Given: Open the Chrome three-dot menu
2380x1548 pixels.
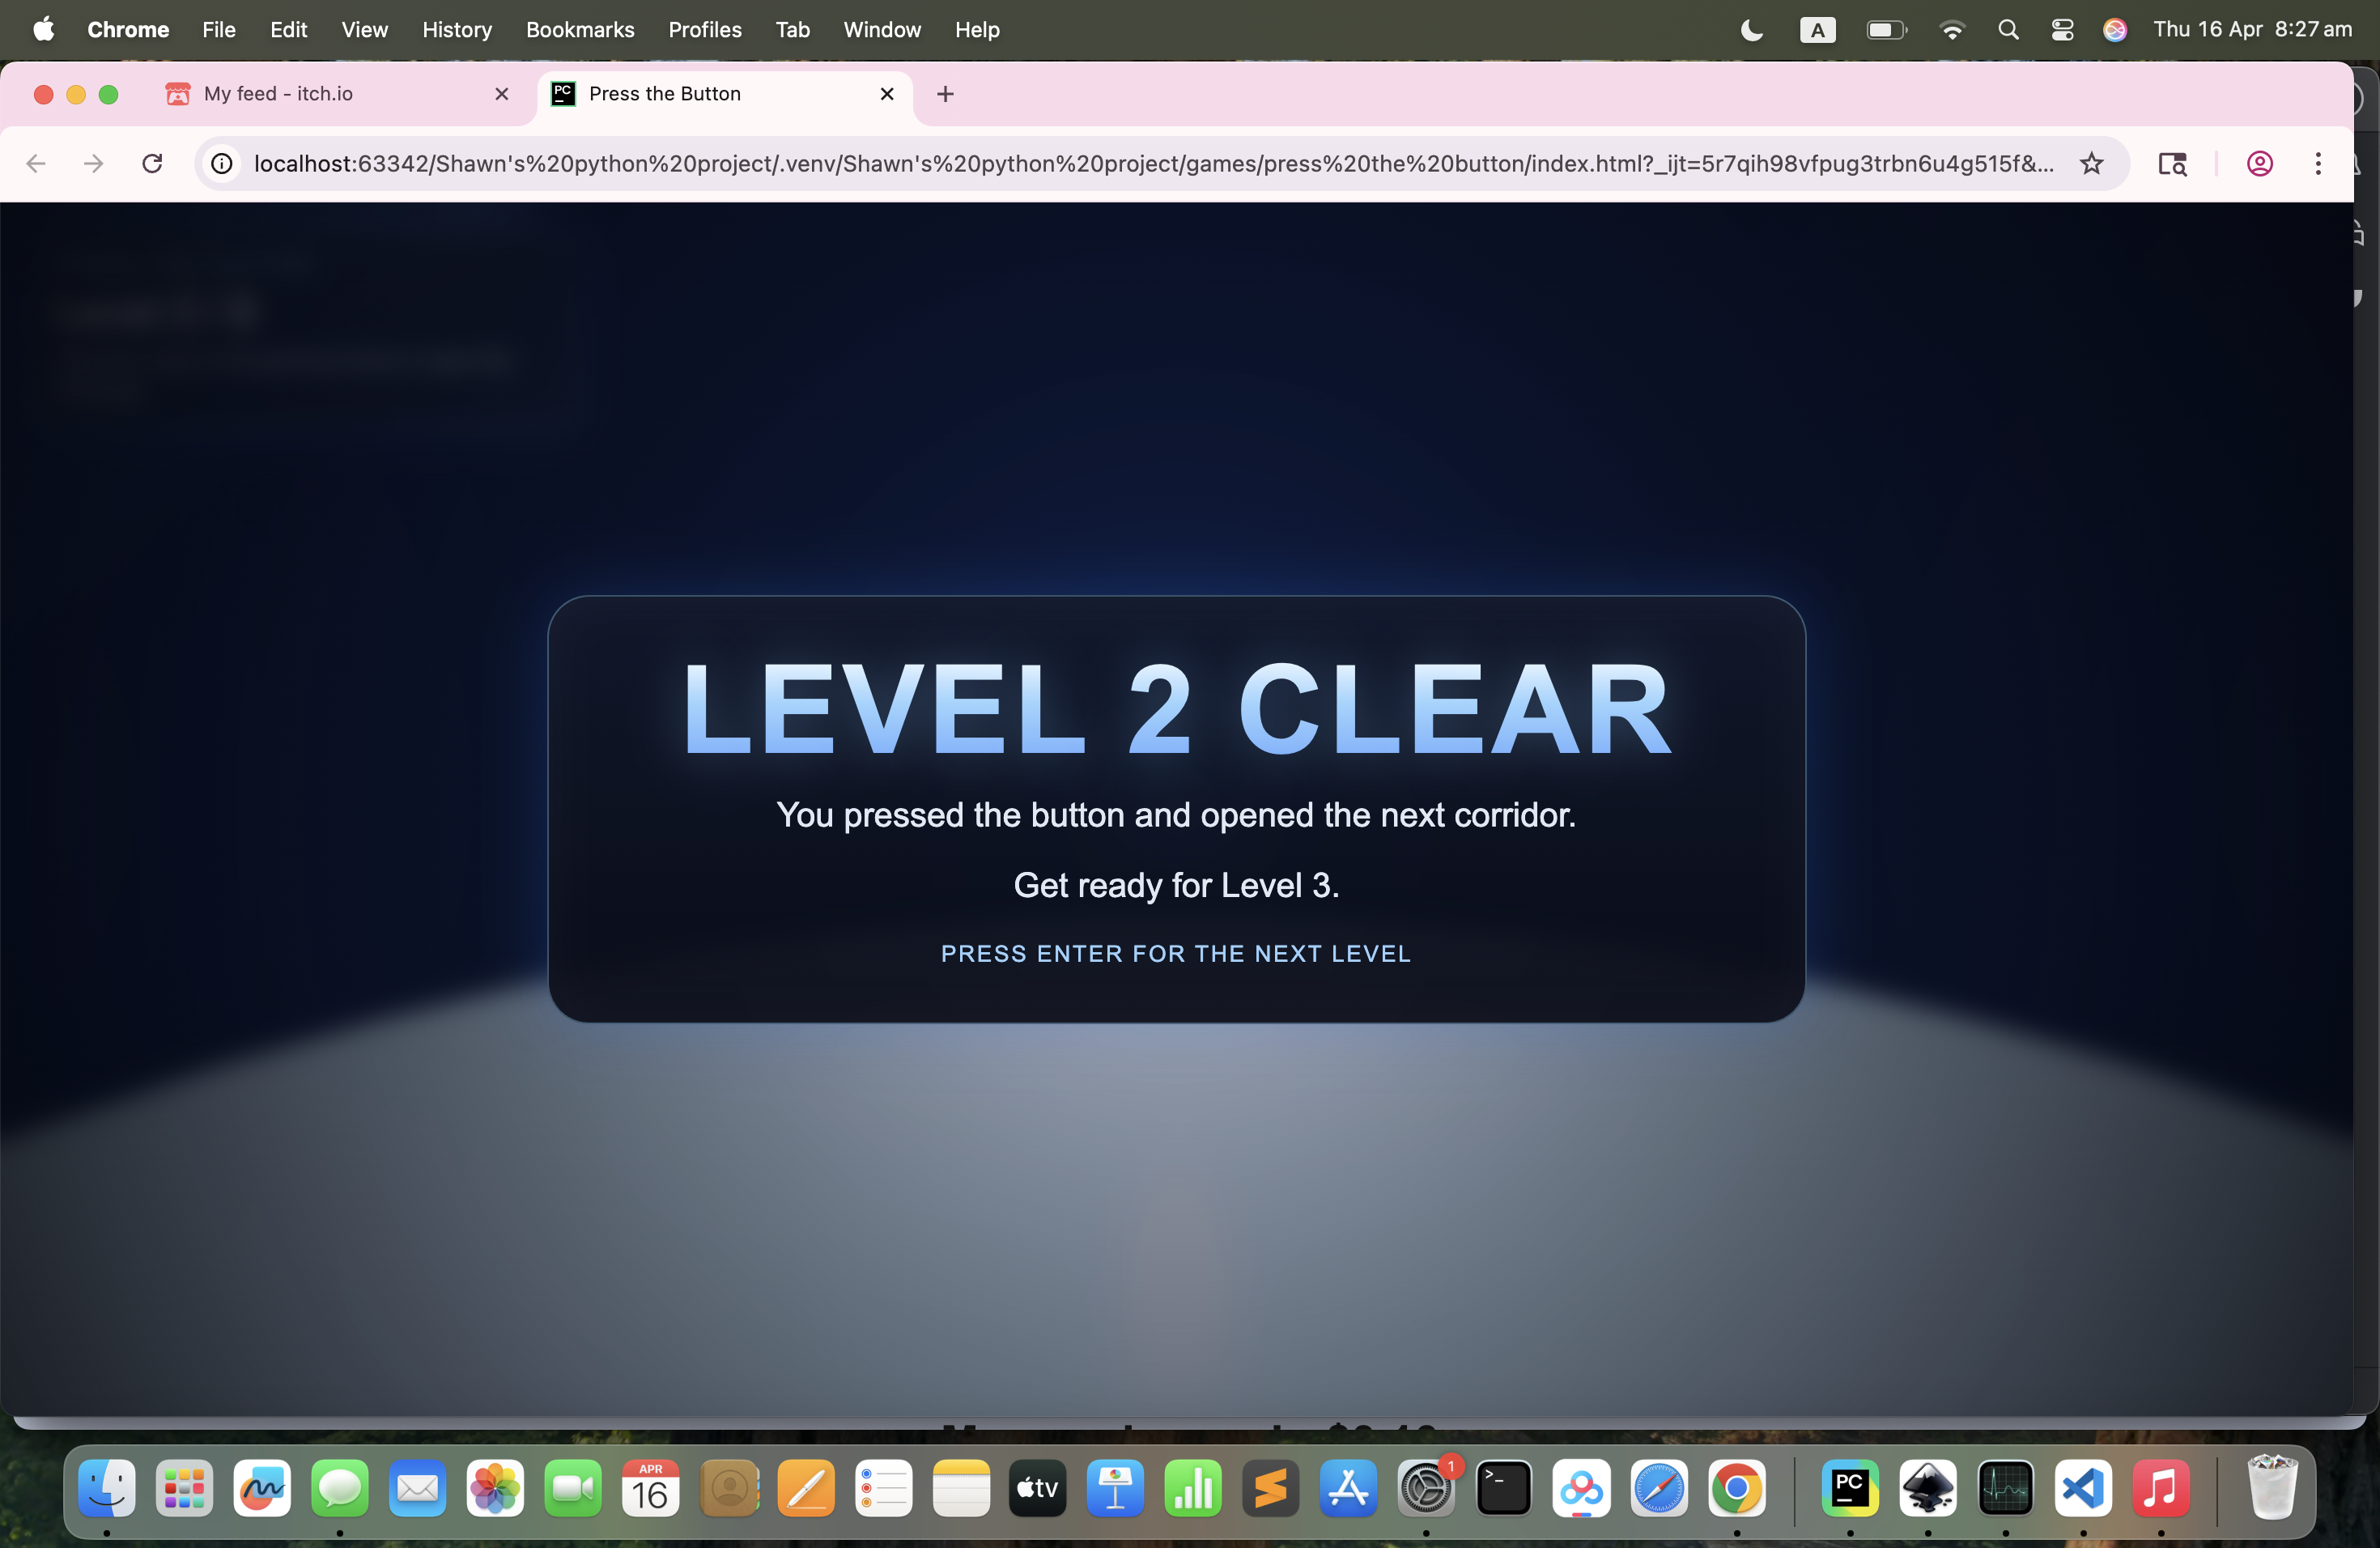Looking at the screenshot, I should pos(2318,163).
